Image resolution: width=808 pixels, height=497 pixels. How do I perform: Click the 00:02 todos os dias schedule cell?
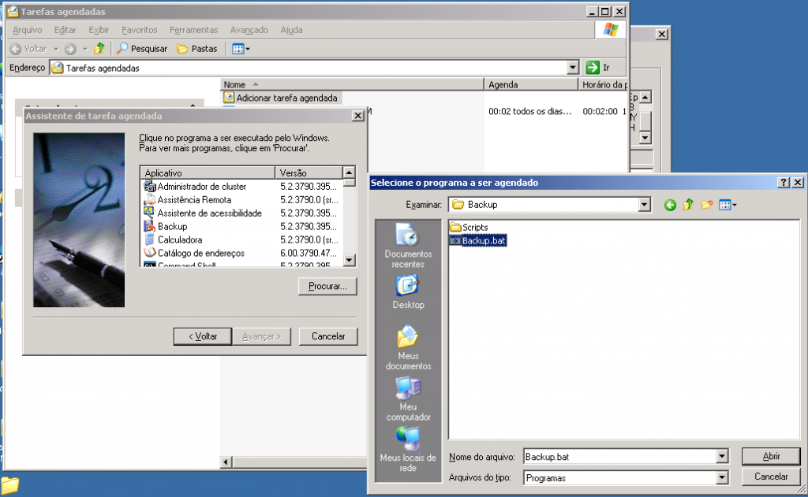529,111
